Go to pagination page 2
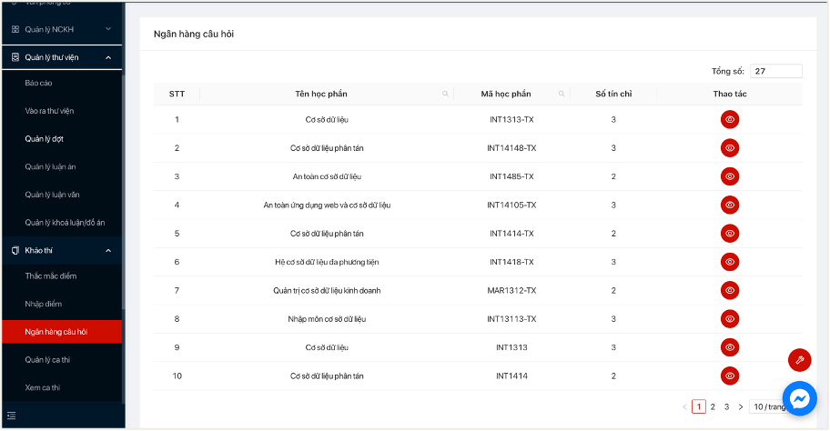Screen dimensions: 830x431 click(713, 406)
